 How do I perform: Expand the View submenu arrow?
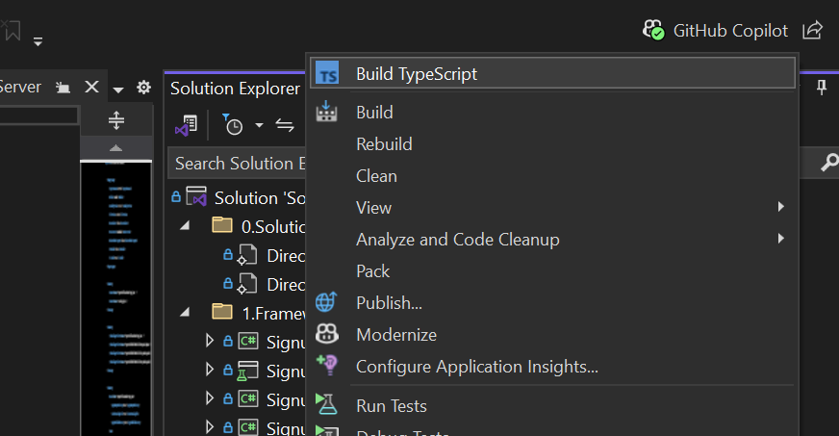(x=781, y=207)
